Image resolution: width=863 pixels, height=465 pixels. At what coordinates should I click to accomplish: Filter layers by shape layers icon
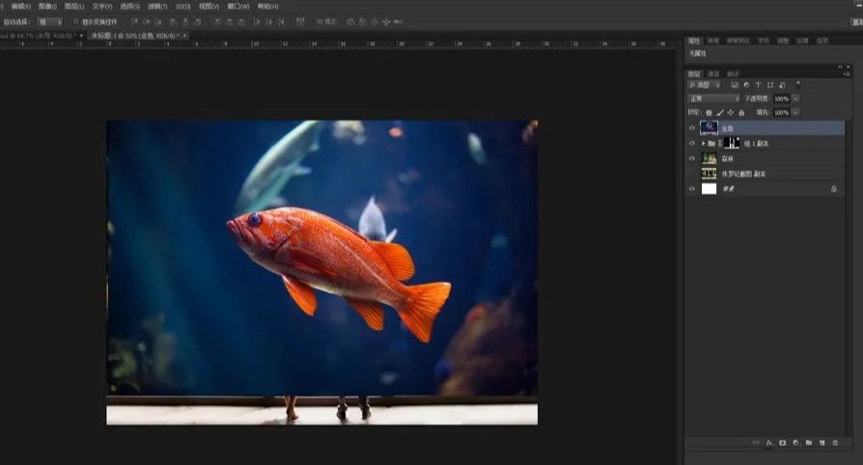770,85
